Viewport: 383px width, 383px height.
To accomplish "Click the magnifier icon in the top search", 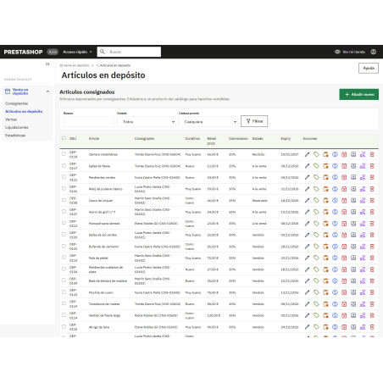I will 103,52.
